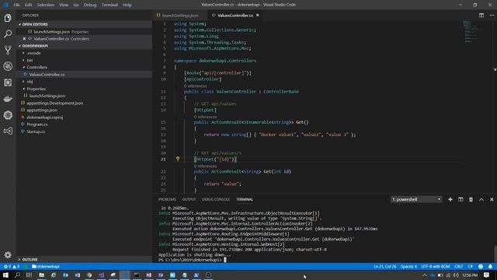Open appsettings.Development.json in file tree
497x280 pixels.
tap(55, 103)
